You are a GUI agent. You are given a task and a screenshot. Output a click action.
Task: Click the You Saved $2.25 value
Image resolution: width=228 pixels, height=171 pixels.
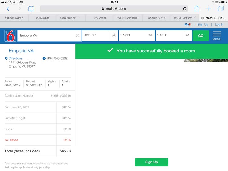point(67,140)
